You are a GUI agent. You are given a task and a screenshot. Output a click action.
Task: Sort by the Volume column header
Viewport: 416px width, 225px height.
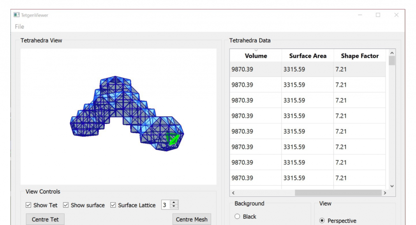pyautogui.click(x=256, y=56)
